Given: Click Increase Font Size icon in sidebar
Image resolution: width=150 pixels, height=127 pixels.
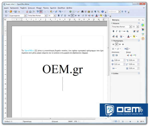Looking at the screenshot, I should [134, 31].
